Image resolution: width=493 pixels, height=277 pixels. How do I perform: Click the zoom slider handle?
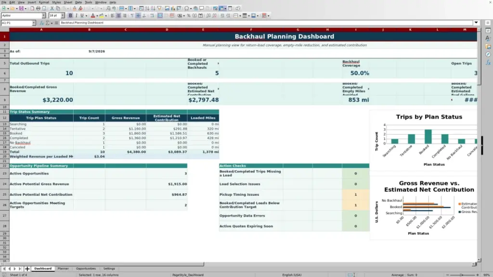click(x=462, y=275)
